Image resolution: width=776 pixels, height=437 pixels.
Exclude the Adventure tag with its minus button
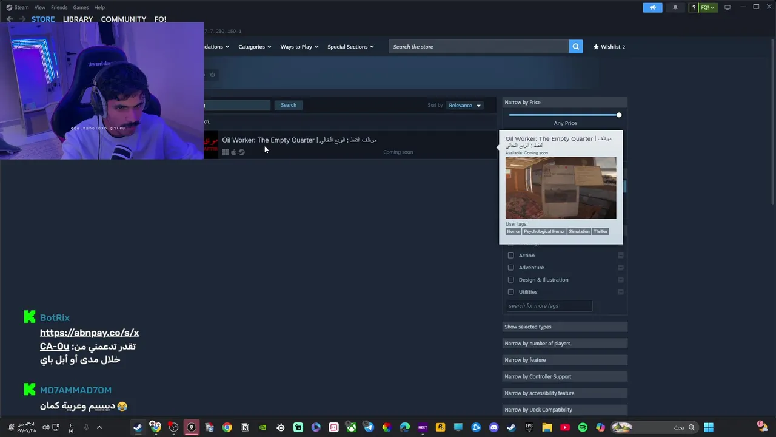pos(620,268)
